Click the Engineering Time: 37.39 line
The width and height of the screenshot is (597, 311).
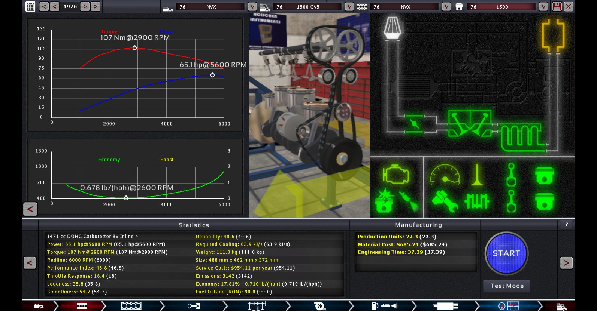[401, 252]
